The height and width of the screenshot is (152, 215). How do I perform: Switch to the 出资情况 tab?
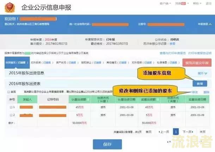[17, 62]
